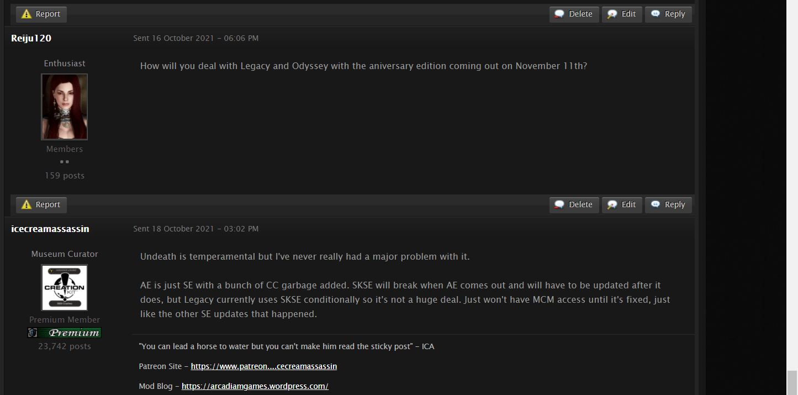The image size is (798, 395).
Task: Open Reiju120's user profile name
Action: (31, 38)
